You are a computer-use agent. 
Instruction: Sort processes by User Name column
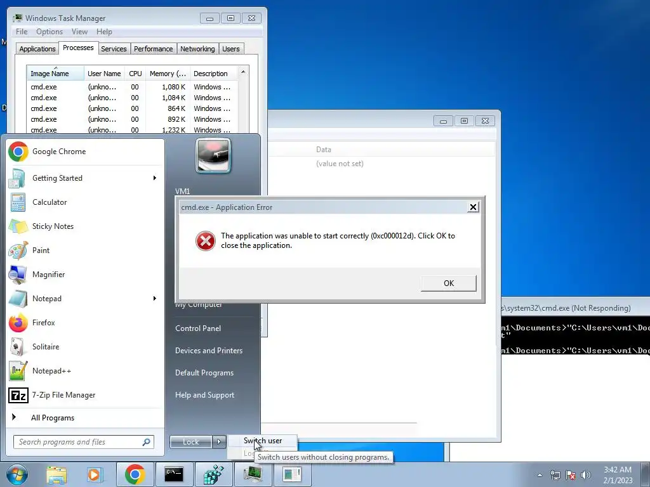pos(104,74)
